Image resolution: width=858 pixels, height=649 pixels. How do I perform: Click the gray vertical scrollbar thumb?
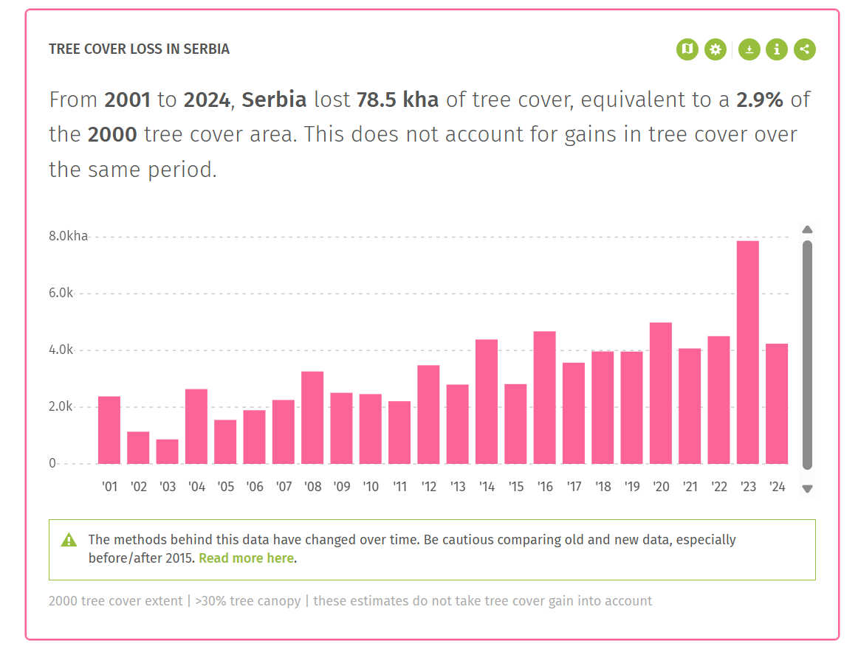click(x=807, y=354)
